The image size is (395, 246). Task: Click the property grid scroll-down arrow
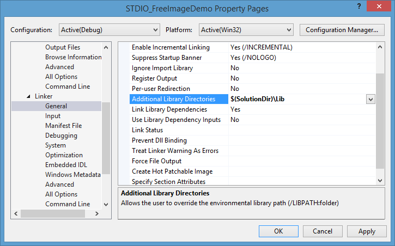[380, 180]
